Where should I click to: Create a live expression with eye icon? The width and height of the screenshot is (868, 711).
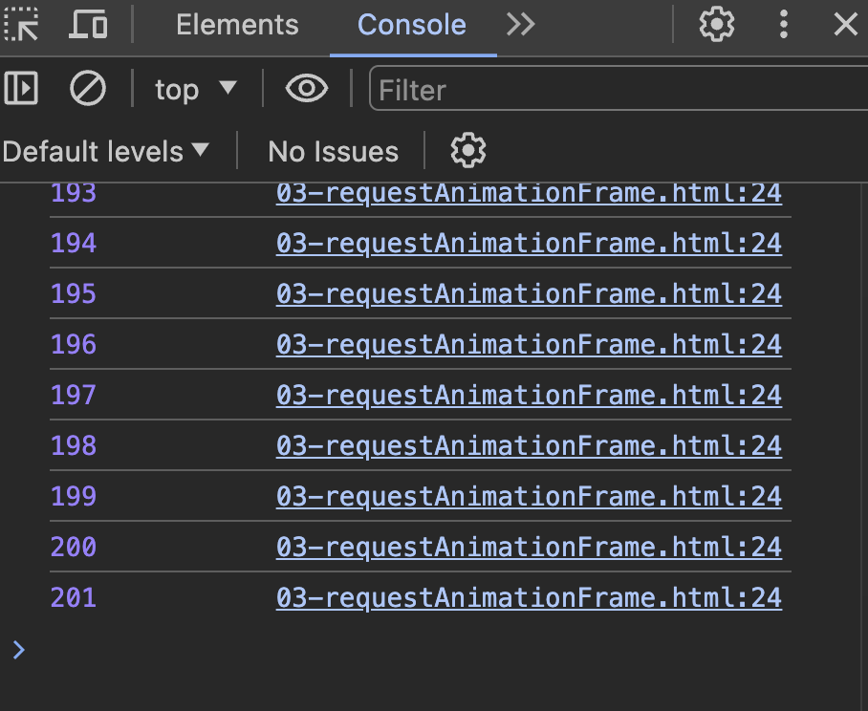[x=306, y=90]
